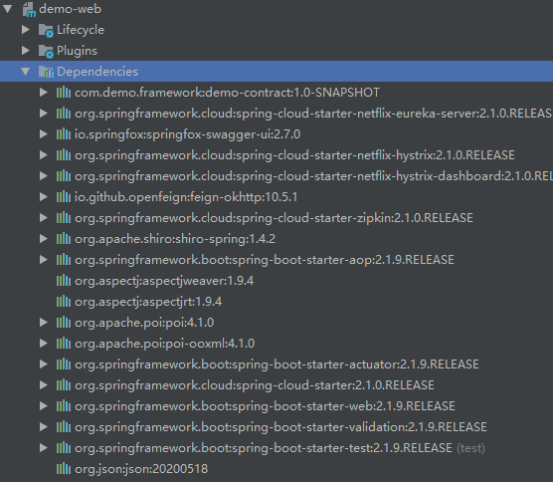Expand the feign-okhttp:10.5.1 dependency
This screenshot has height=482, width=553.
(44, 197)
